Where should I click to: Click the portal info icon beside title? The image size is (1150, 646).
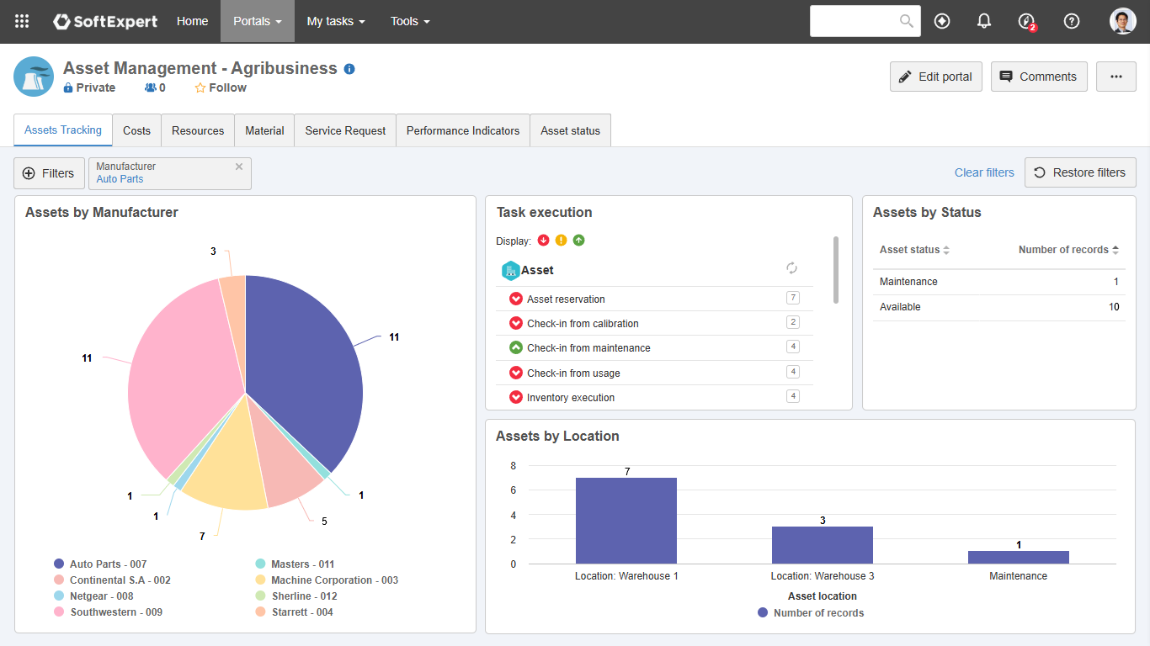click(349, 69)
